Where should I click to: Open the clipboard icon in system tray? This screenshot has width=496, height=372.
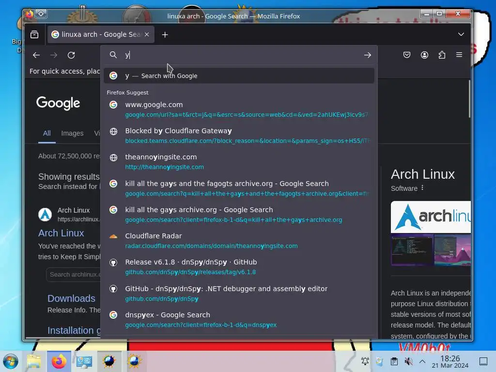pos(394,361)
